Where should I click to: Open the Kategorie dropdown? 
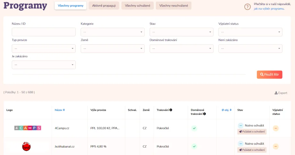click(x=112, y=32)
